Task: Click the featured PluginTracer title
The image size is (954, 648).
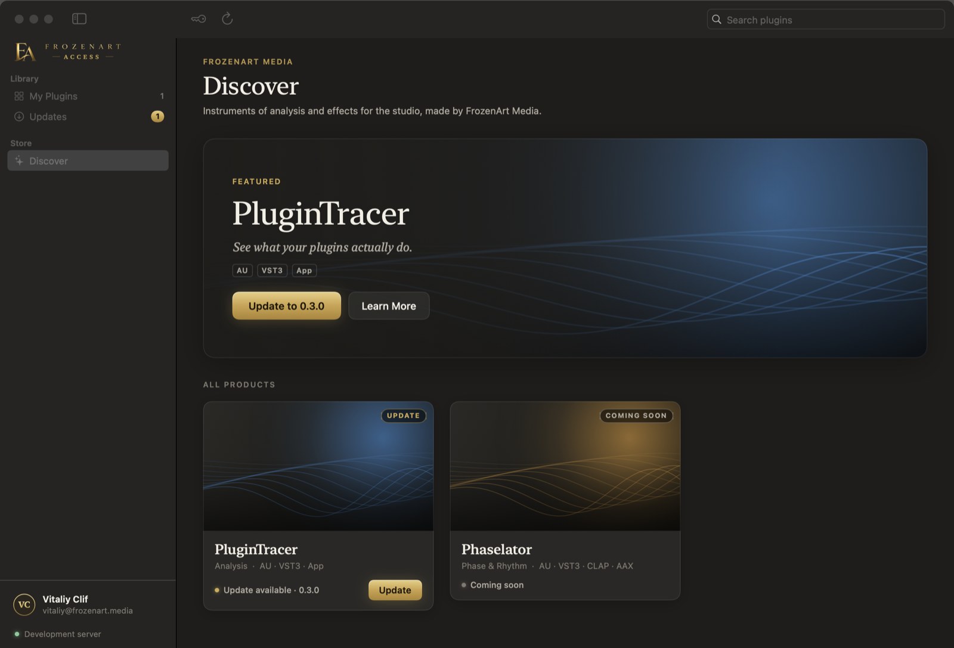Action: (x=321, y=214)
